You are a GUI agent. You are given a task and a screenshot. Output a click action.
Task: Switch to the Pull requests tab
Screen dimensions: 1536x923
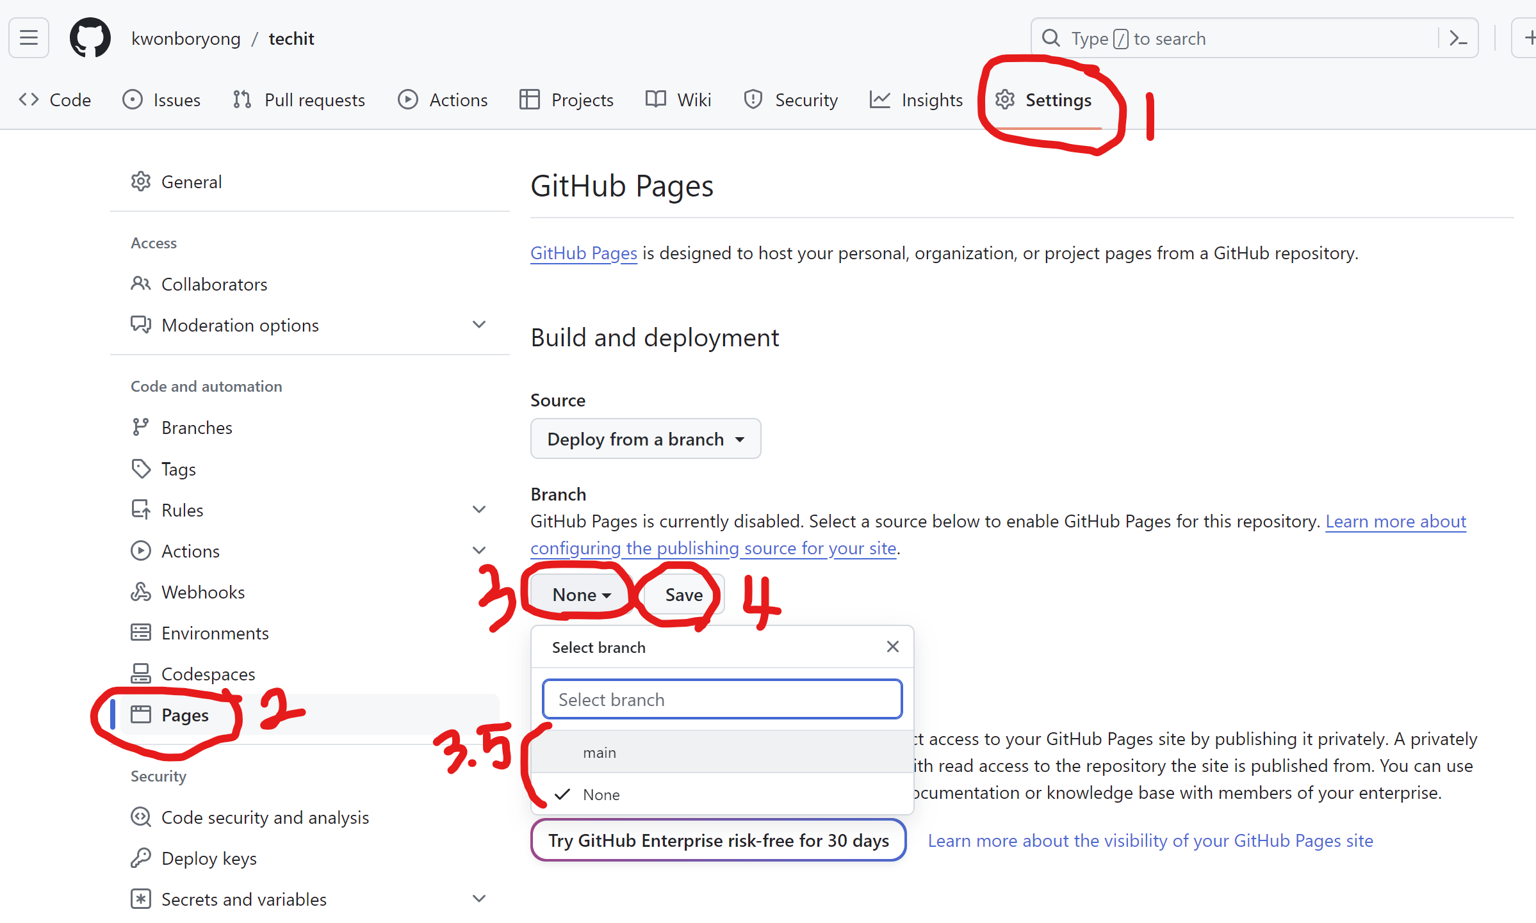click(299, 100)
